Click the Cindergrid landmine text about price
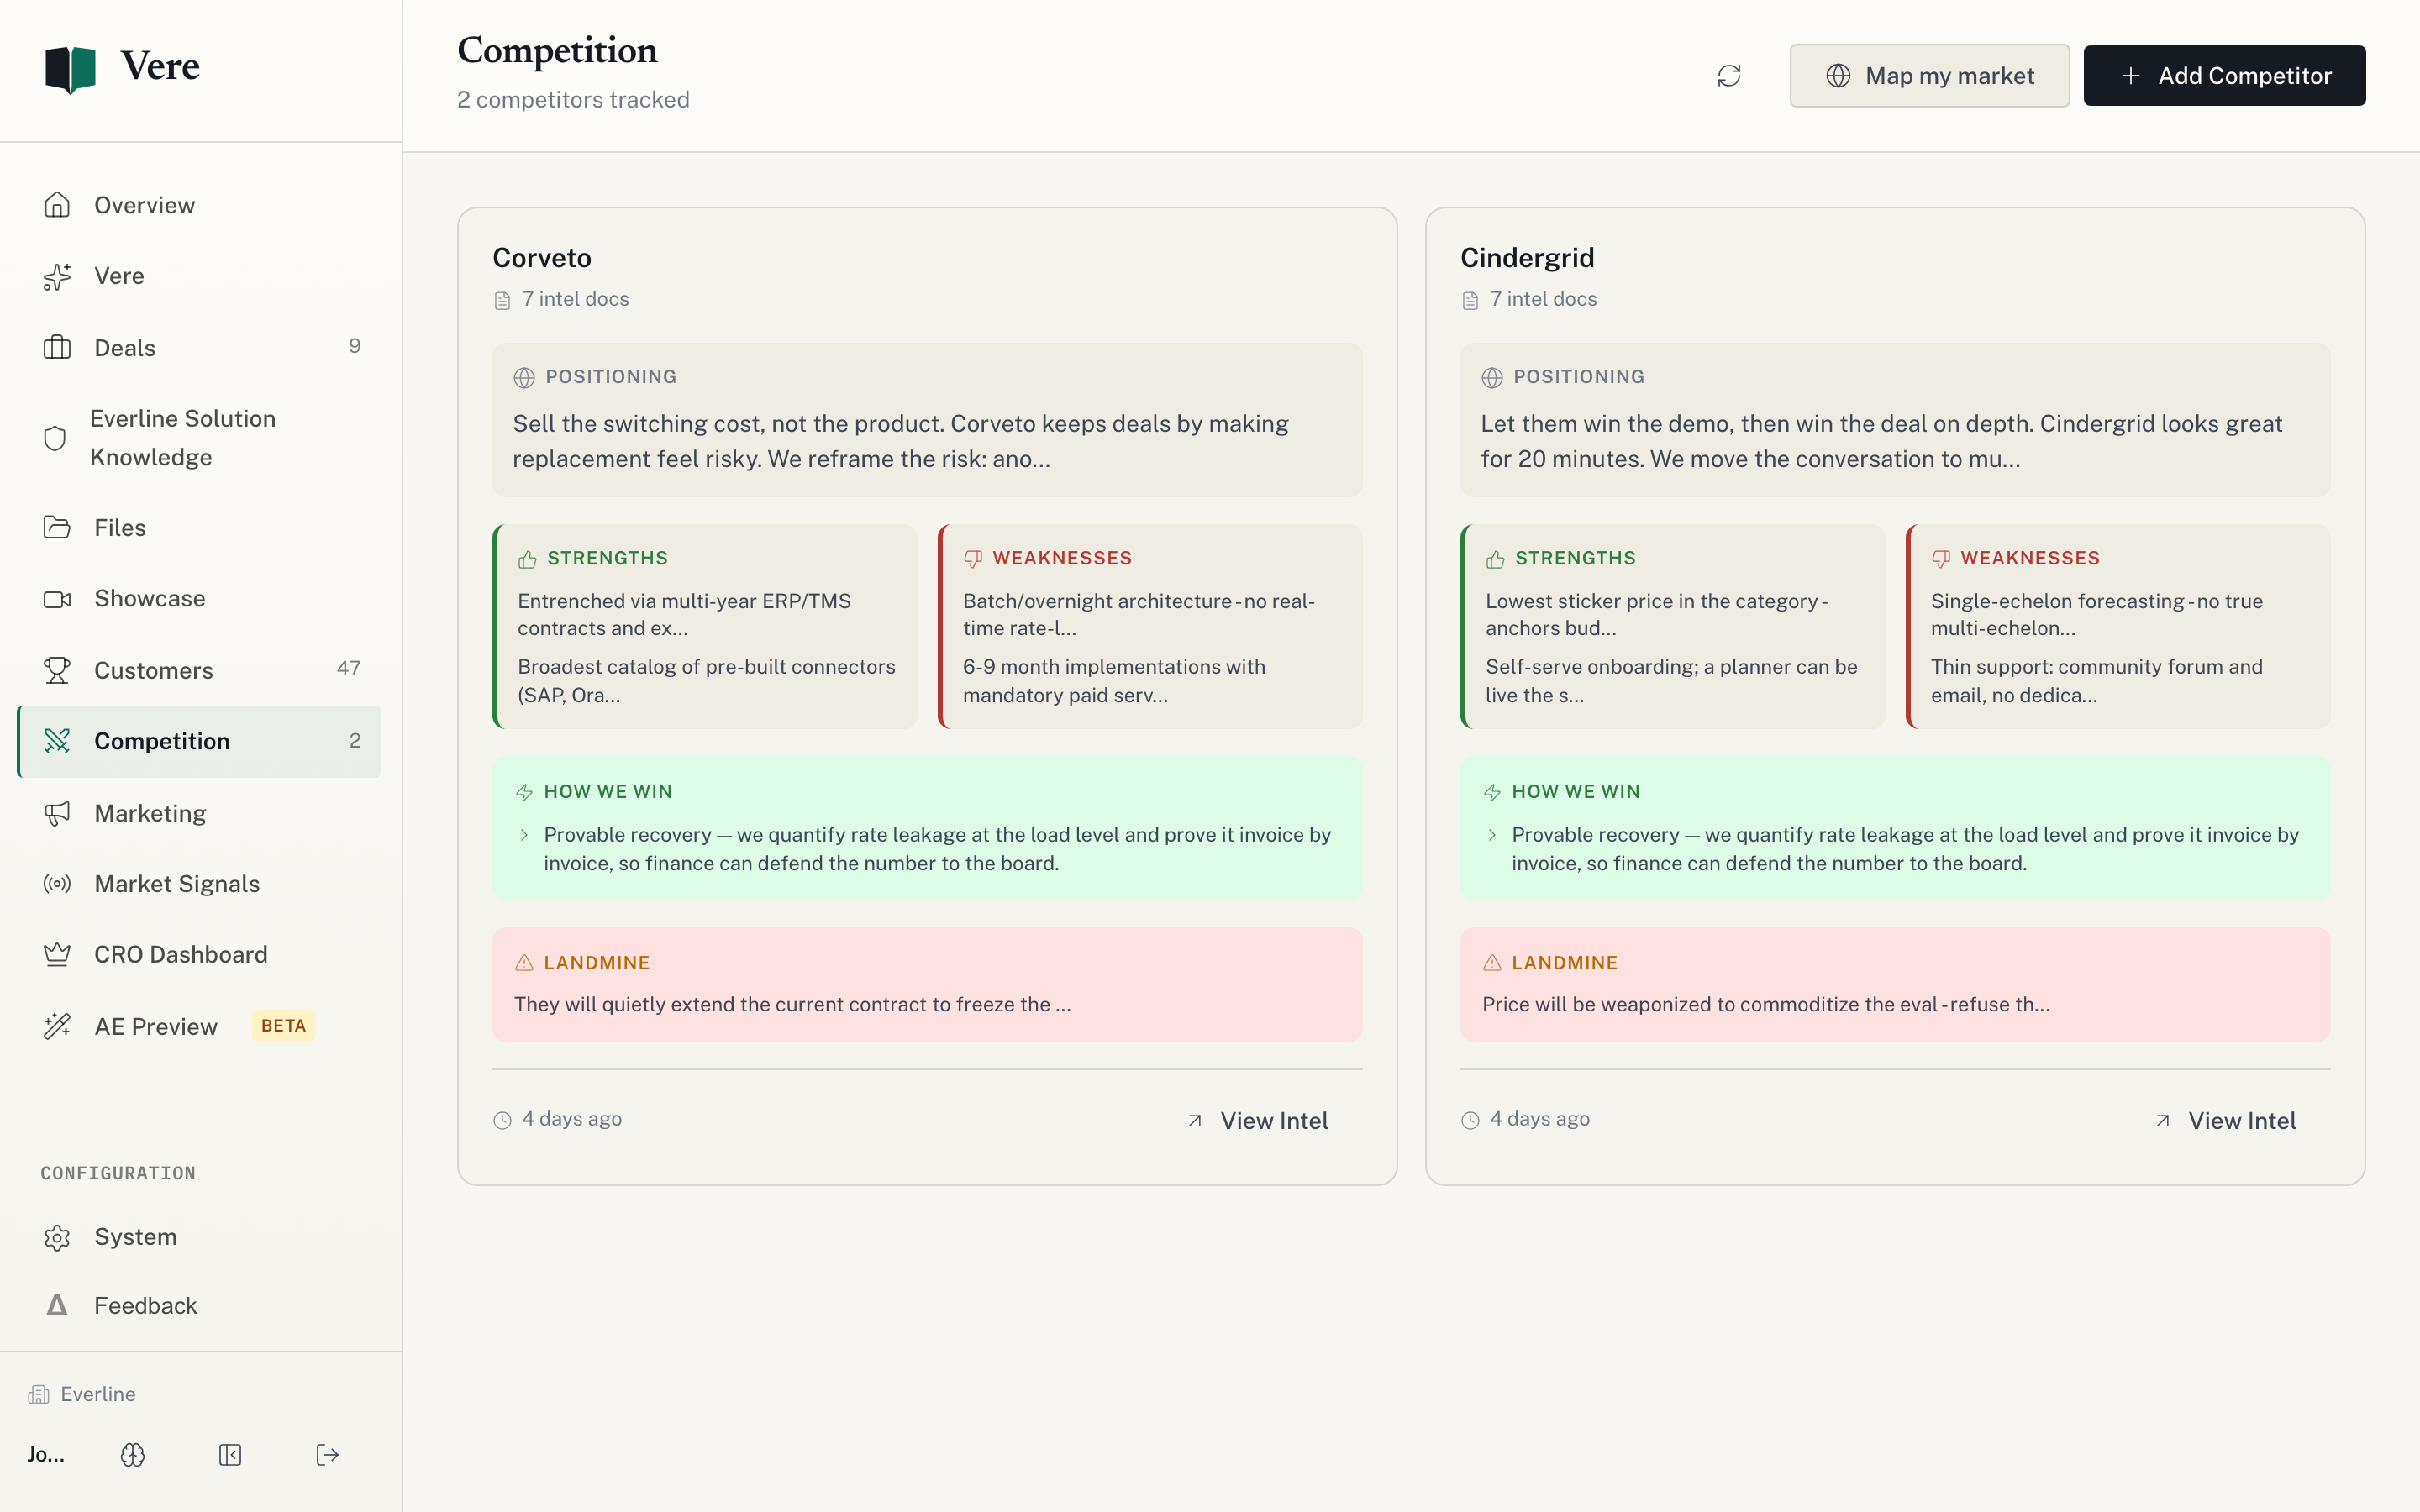Viewport: 2420px width, 1512px height. point(1766,1004)
